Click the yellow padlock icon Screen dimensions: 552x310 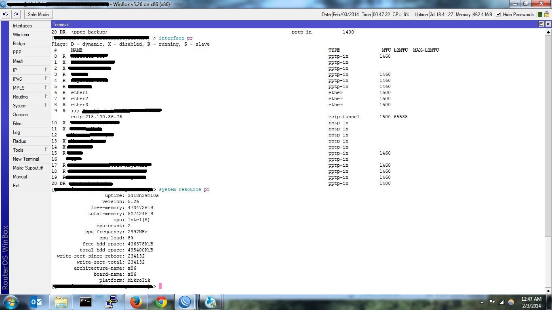click(547, 14)
